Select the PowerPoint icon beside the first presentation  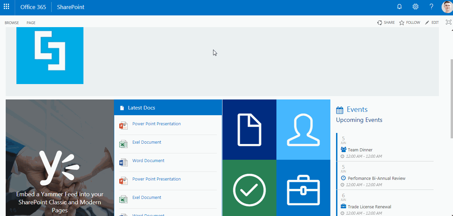tap(123, 125)
